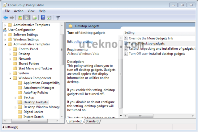Expand the top Administrative Templates node
Image resolution: width=198 pixels, height=132 pixels.
tap(5, 25)
